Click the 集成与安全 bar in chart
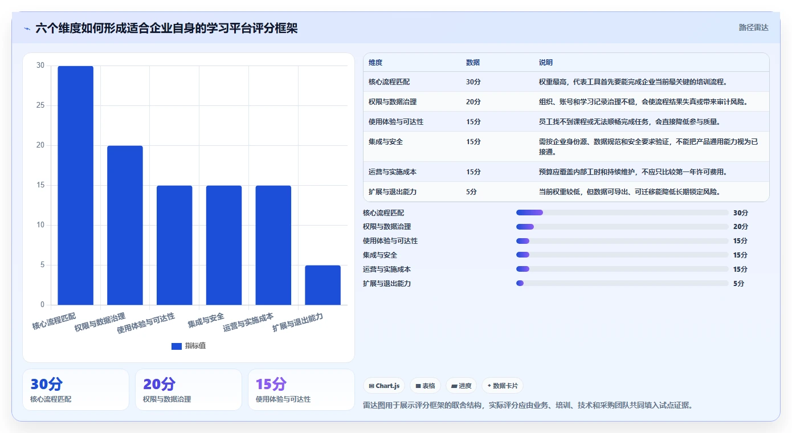Image resolution: width=792 pixels, height=433 pixels. (x=224, y=245)
